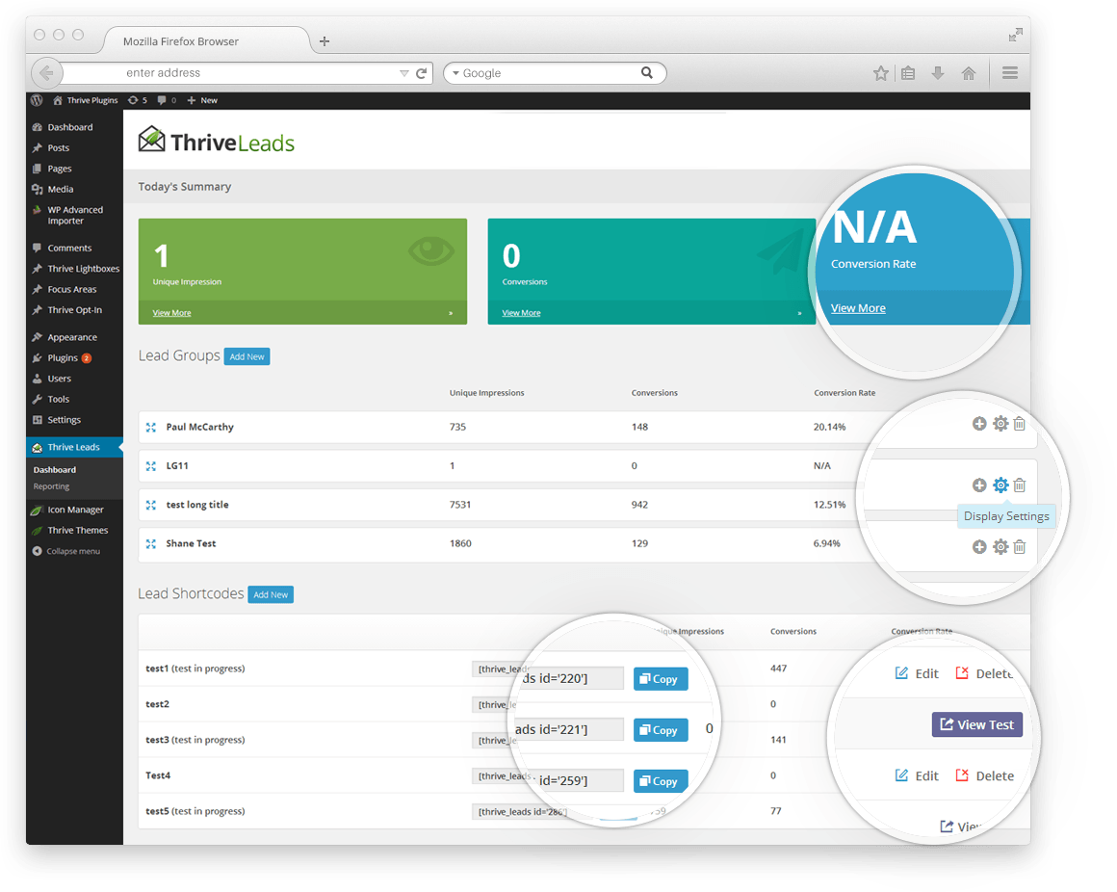Expand the Paul McCarthy lead group

151,428
